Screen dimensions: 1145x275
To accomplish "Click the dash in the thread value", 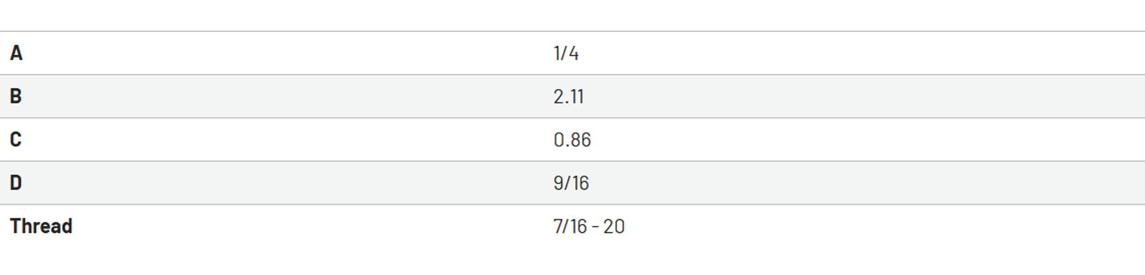I will pyautogui.click(x=595, y=227).
